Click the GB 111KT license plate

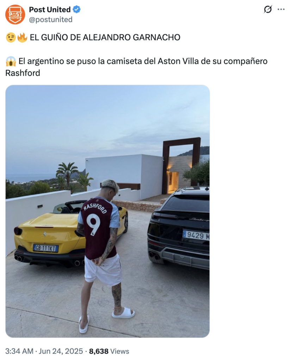[x=45, y=248]
